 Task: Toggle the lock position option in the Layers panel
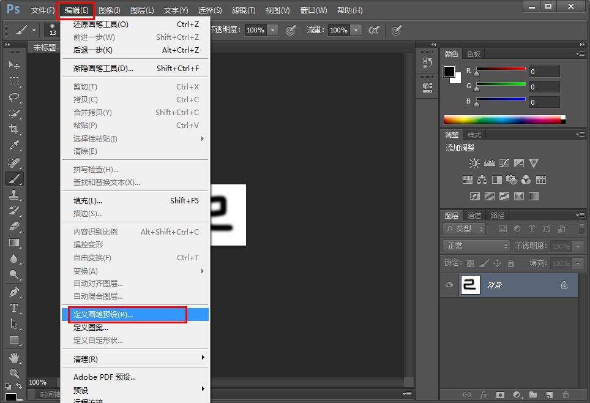(x=497, y=263)
